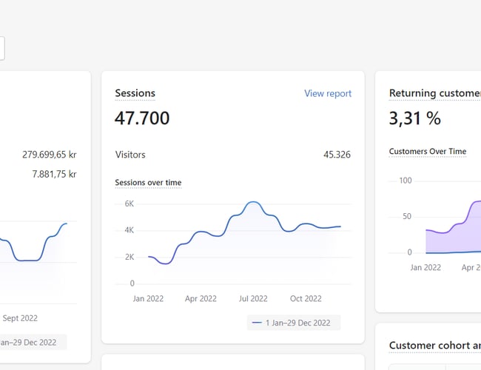Click the 6K gridline label in Sessions chart

[128, 203]
